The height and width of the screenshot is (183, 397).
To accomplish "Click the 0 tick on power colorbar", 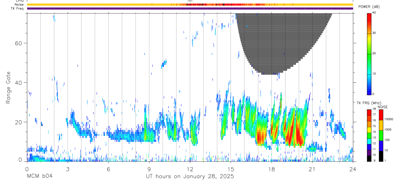I will click(x=373, y=94).
